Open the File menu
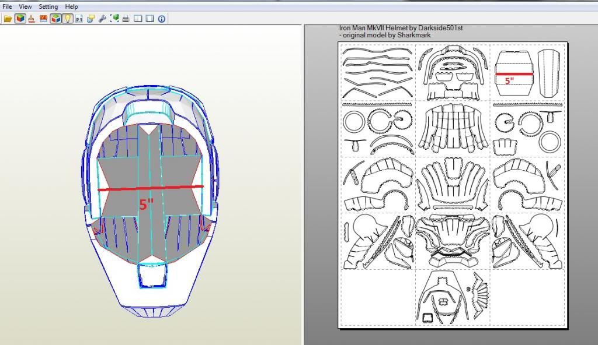 [x=7, y=6]
